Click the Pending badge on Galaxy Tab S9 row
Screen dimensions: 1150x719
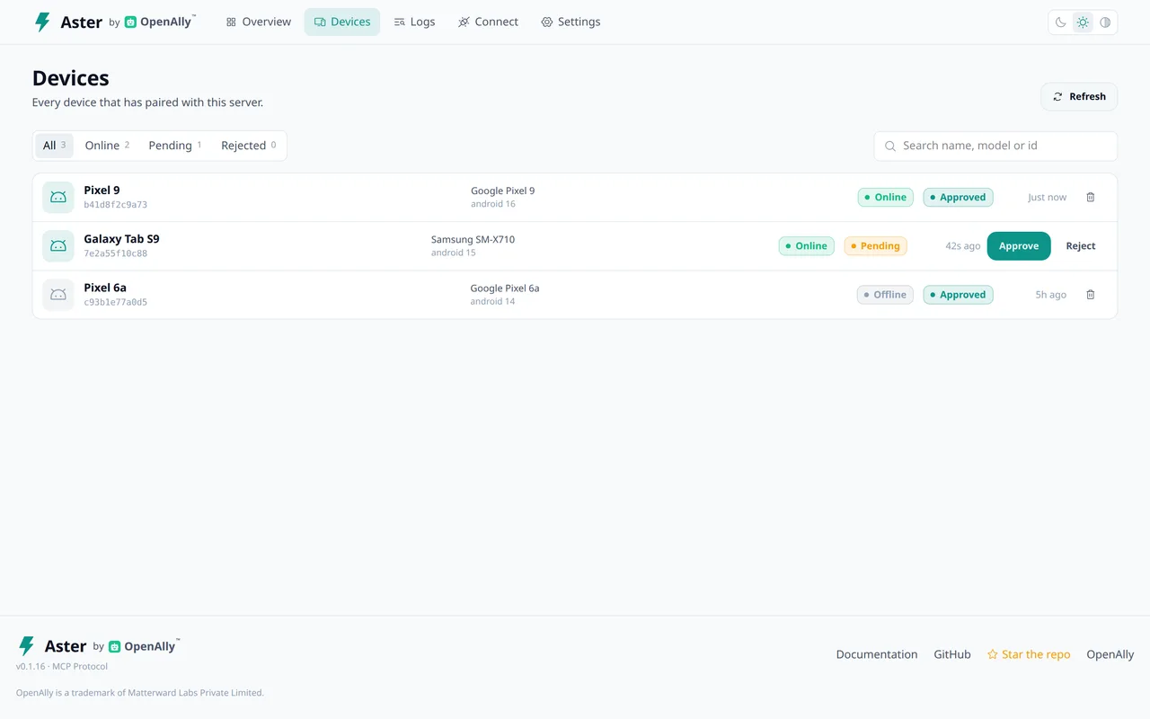pyautogui.click(x=875, y=246)
